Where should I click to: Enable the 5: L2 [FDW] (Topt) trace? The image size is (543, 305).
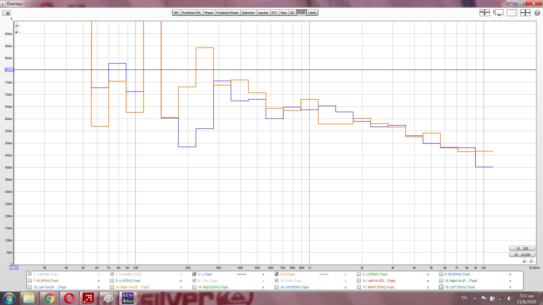click(x=359, y=274)
